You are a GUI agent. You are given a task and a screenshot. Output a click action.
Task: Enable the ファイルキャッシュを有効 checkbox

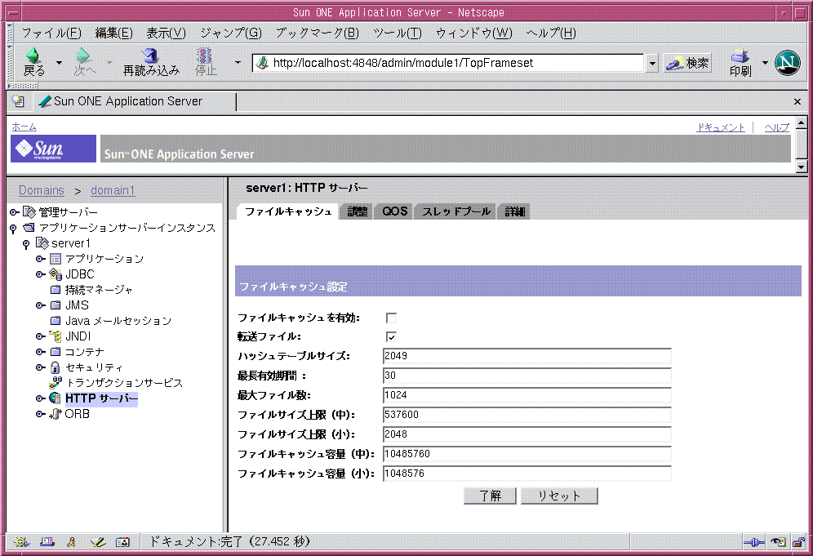[x=392, y=318]
